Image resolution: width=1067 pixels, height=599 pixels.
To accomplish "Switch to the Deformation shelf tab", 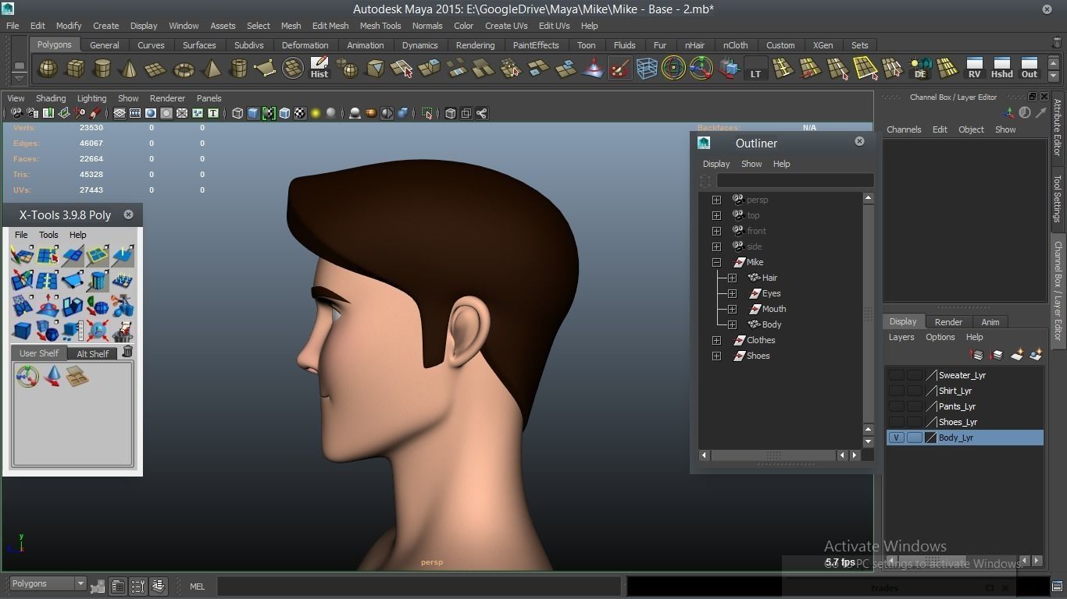I will pyautogui.click(x=305, y=45).
